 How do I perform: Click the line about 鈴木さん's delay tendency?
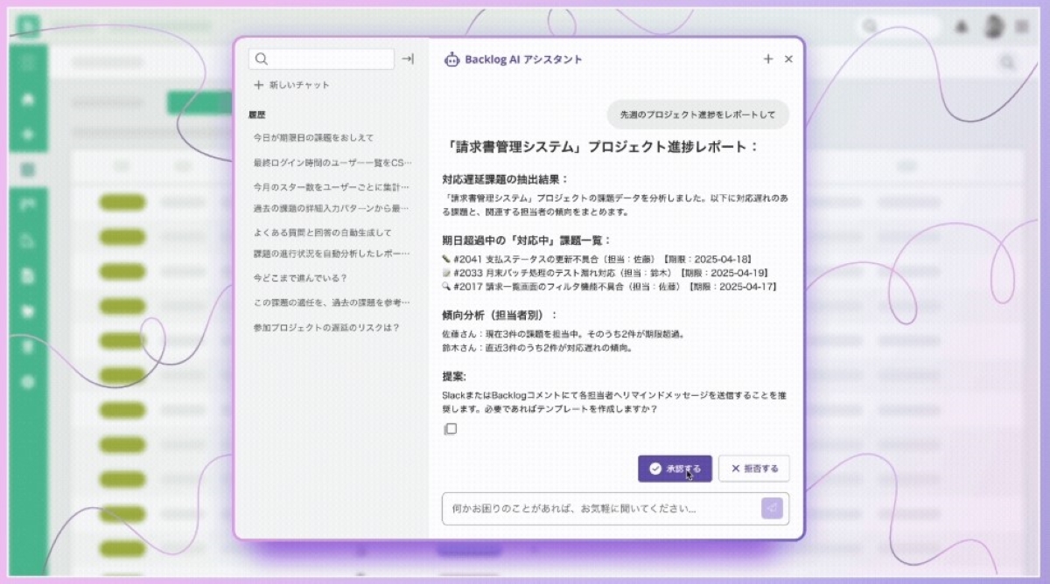tap(537, 347)
